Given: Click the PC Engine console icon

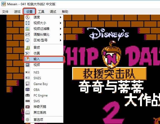Looking at the screenshot, I should [x=28, y=95].
